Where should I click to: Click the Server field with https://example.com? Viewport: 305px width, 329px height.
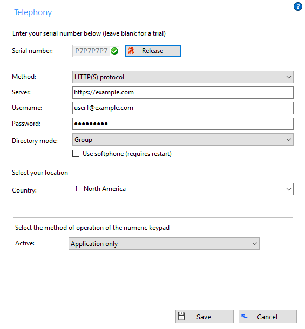coord(183,92)
